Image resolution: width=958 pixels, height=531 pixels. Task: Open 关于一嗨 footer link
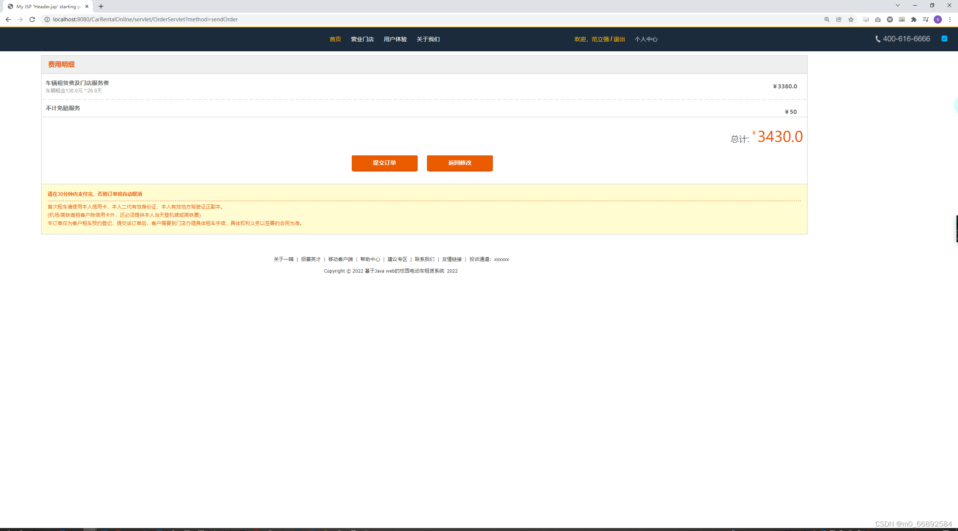[284, 259]
